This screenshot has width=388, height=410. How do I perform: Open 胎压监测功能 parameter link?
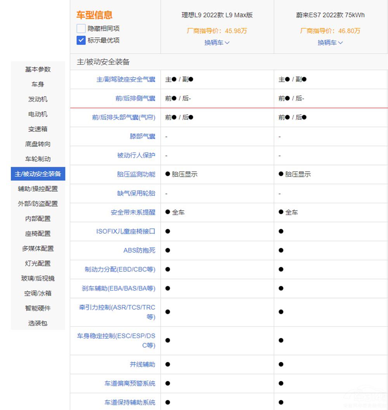[136, 174]
